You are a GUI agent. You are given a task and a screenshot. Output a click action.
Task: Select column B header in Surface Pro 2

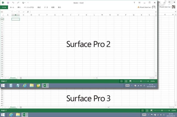point(16,15)
